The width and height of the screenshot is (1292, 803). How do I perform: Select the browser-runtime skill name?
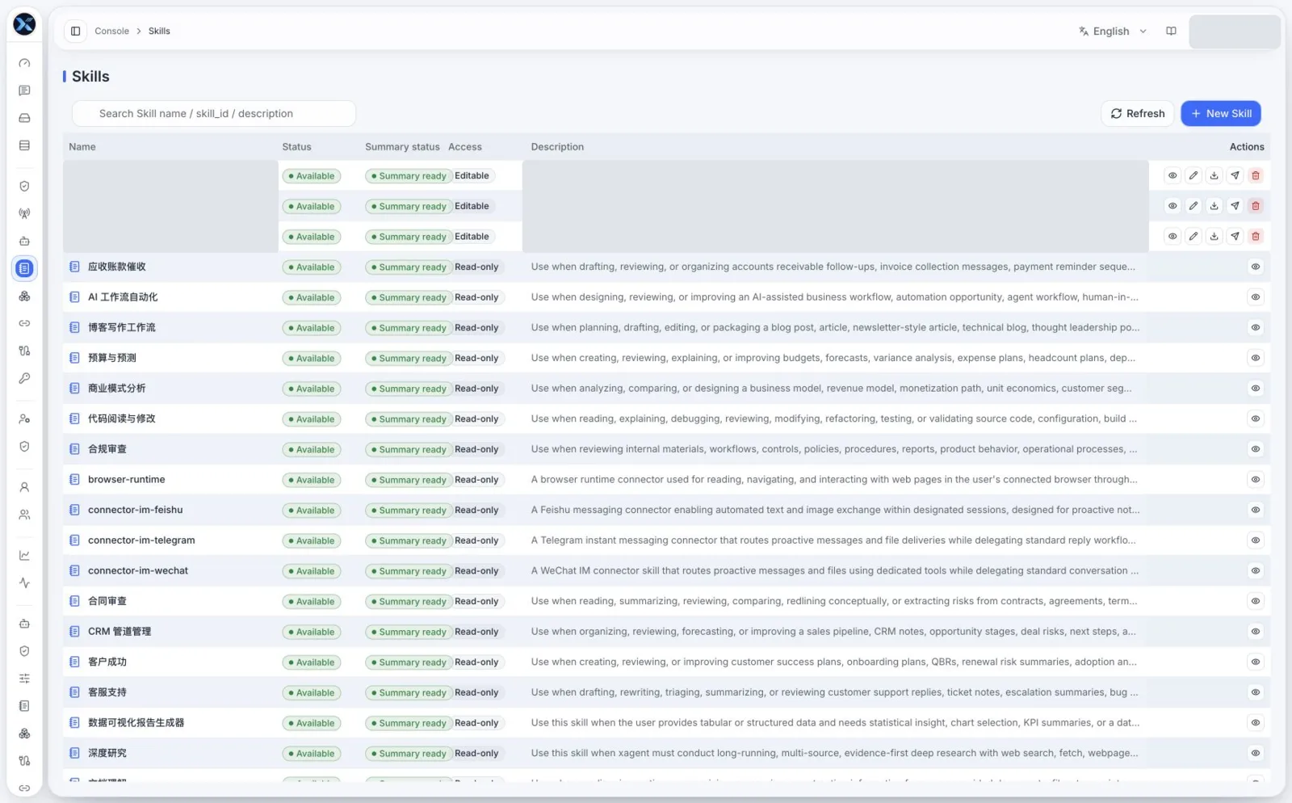(x=127, y=480)
